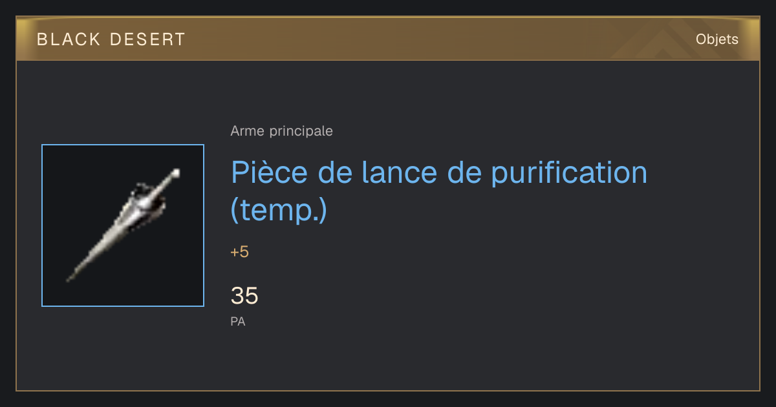
Task: Click the Arme principale item type text
Action: coord(281,131)
